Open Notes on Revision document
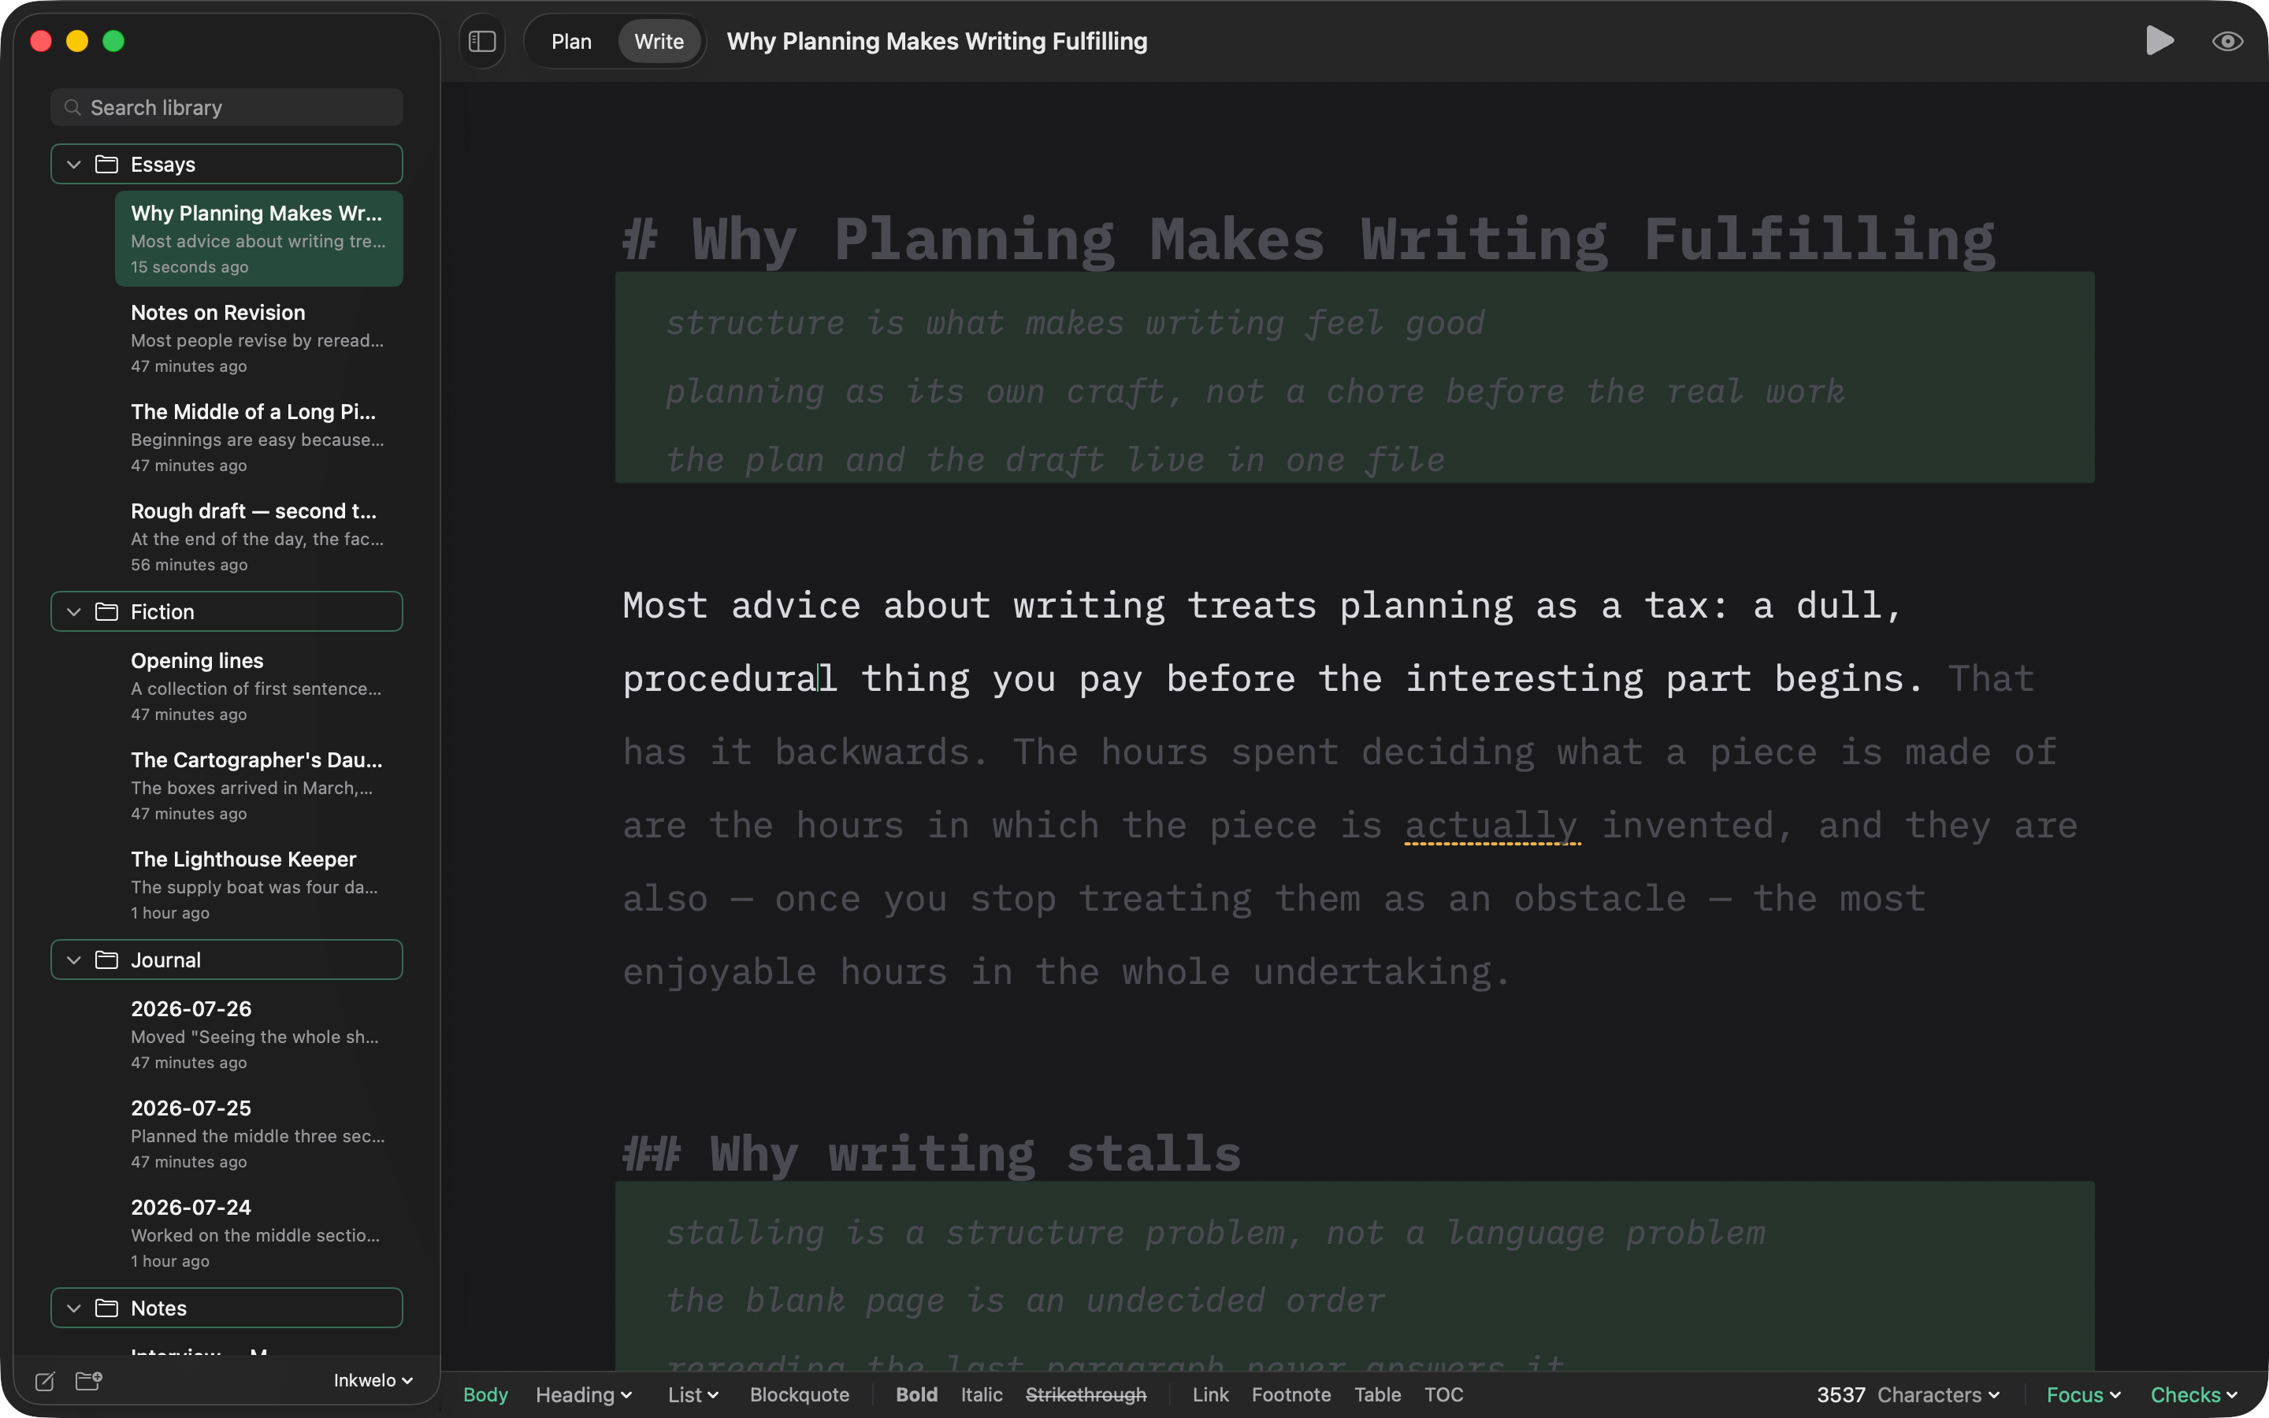This screenshot has height=1418, width=2269. point(258,339)
